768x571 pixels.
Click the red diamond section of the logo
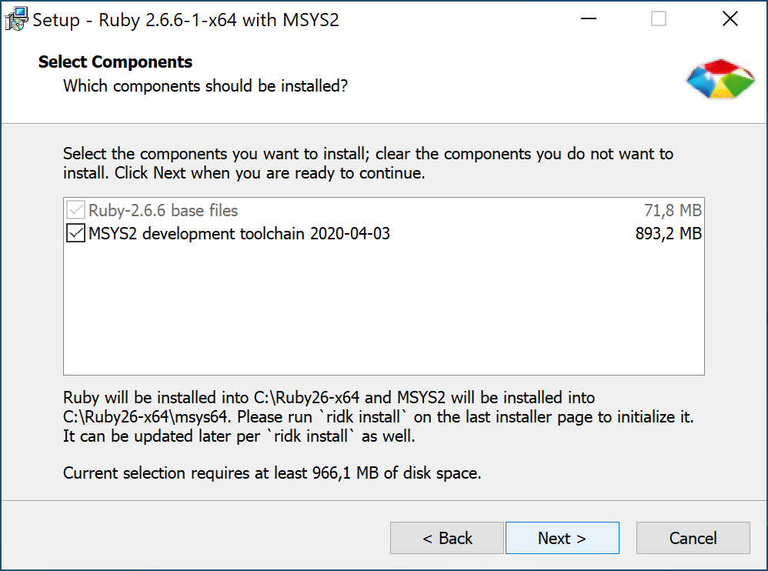pos(719,65)
